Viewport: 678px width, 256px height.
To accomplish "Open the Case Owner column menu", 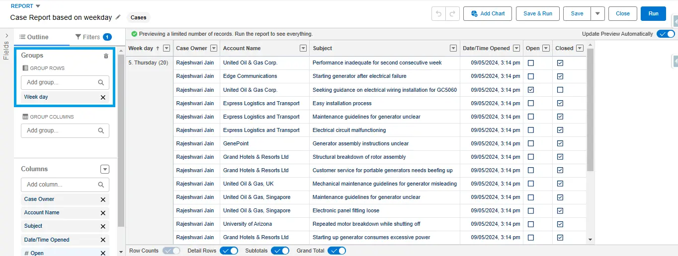I will pyautogui.click(x=214, y=48).
